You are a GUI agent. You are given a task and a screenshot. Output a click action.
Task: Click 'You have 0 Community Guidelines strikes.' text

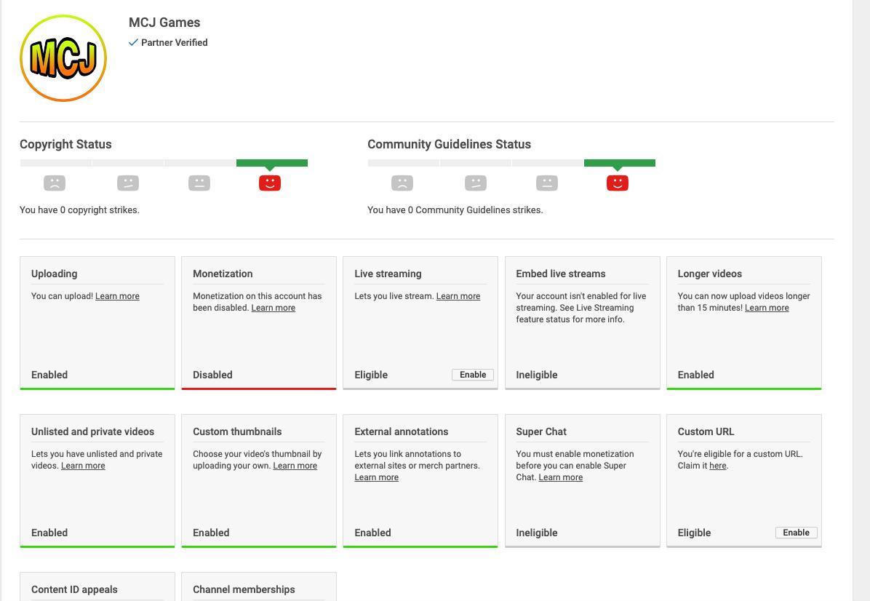(x=455, y=210)
